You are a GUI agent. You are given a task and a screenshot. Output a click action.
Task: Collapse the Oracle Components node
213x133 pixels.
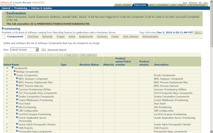click(x=15, y=75)
